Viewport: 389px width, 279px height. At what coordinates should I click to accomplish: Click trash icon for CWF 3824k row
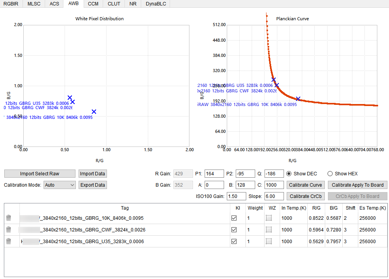click(9, 230)
